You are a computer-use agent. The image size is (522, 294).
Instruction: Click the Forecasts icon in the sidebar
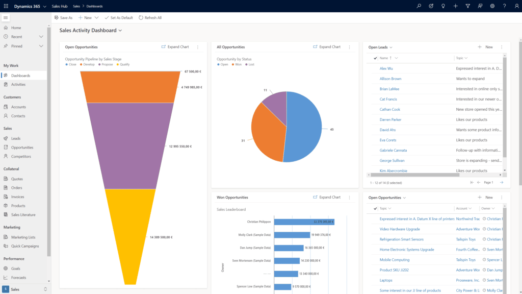point(6,277)
